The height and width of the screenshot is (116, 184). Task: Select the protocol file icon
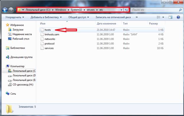click(x=42, y=43)
